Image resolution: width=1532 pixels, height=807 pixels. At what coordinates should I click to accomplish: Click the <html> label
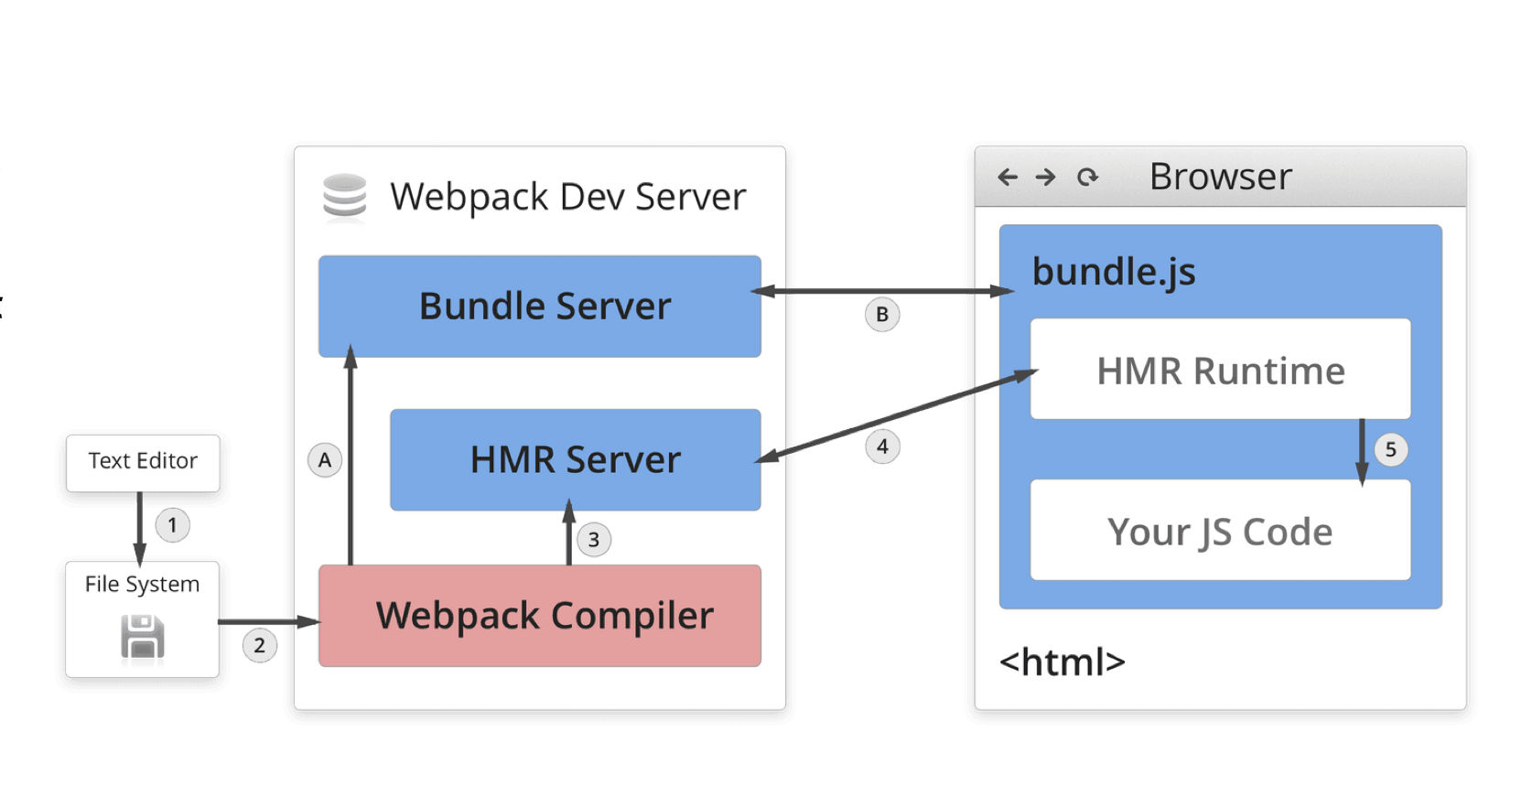(1063, 662)
